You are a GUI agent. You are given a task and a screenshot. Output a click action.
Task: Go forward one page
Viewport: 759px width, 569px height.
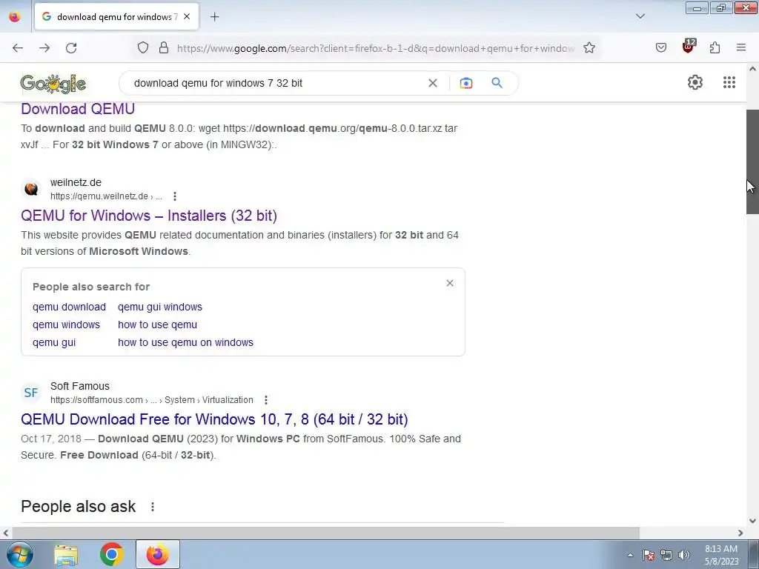44,48
